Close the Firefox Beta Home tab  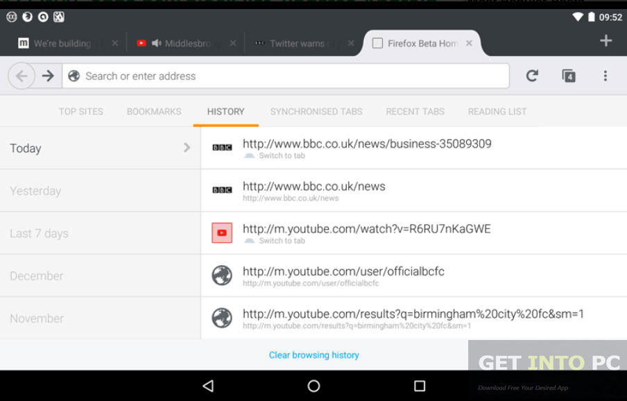tap(469, 43)
